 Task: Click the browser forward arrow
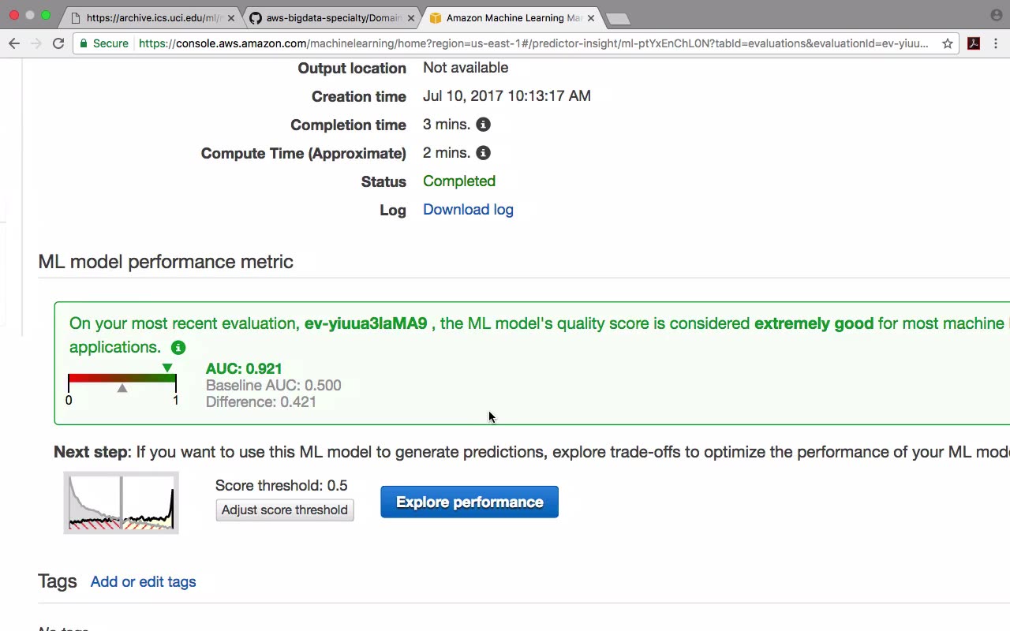coord(36,43)
